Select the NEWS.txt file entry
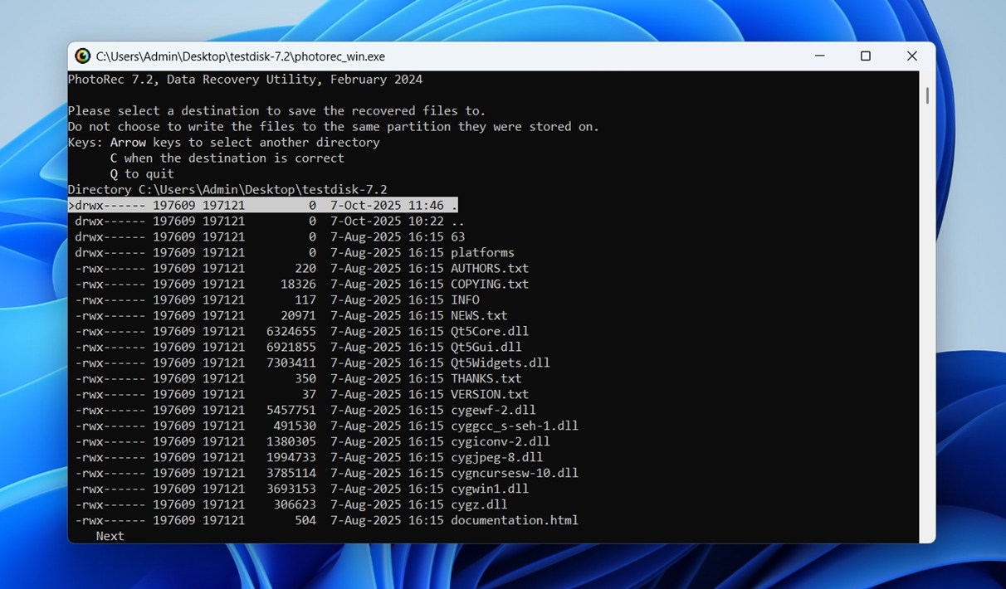Image resolution: width=1006 pixels, height=589 pixels. point(479,315)
